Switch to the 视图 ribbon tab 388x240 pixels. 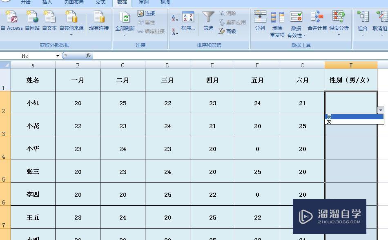[x=165, y=2]
